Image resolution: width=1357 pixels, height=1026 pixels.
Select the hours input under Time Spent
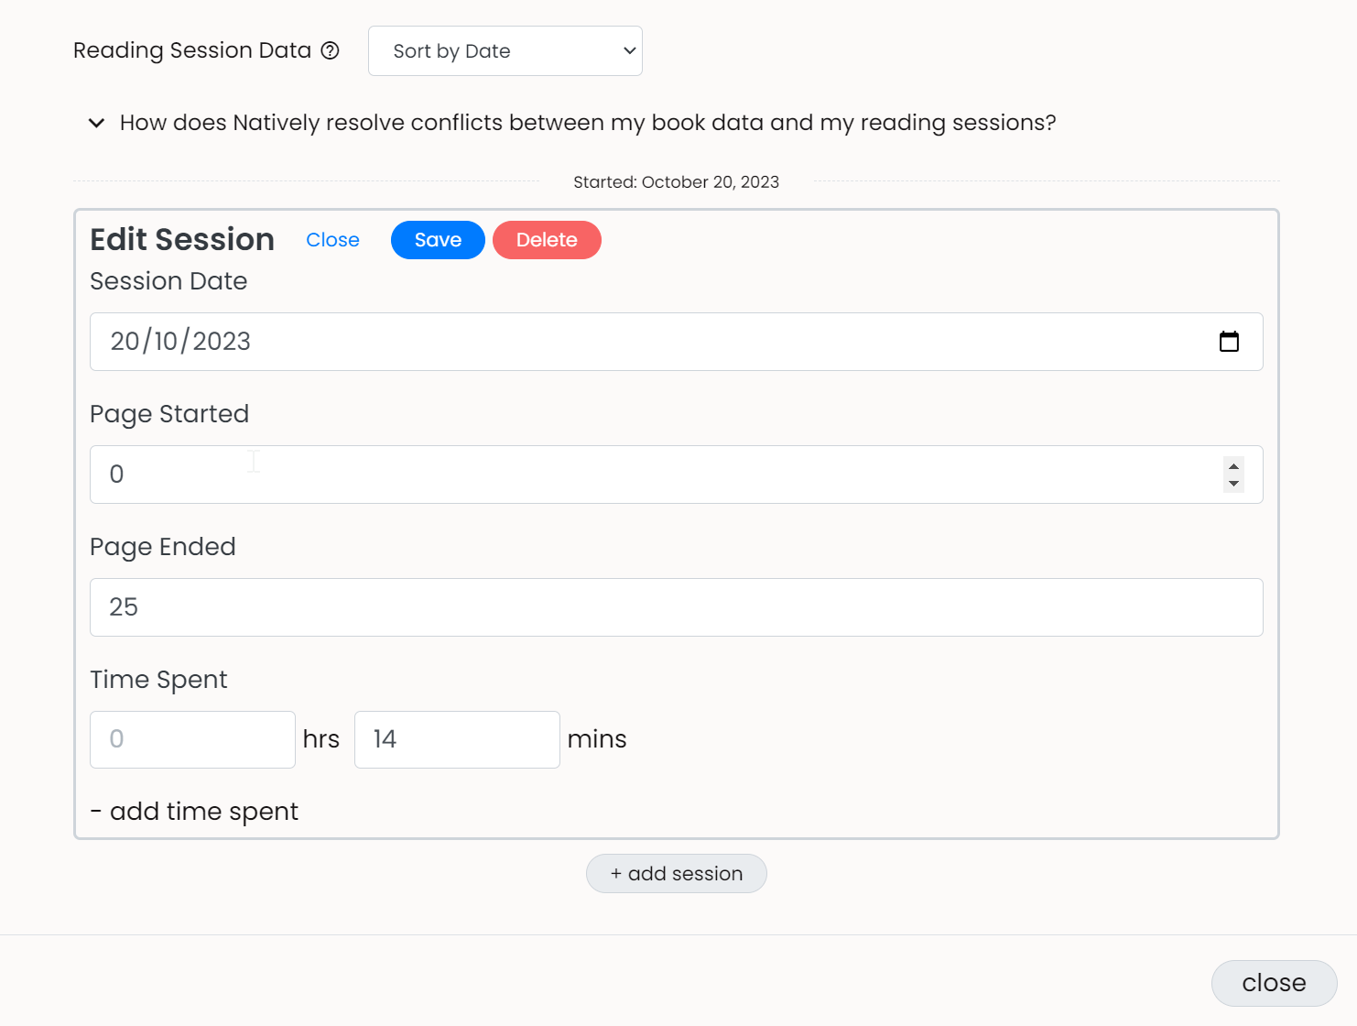point(192,739)
